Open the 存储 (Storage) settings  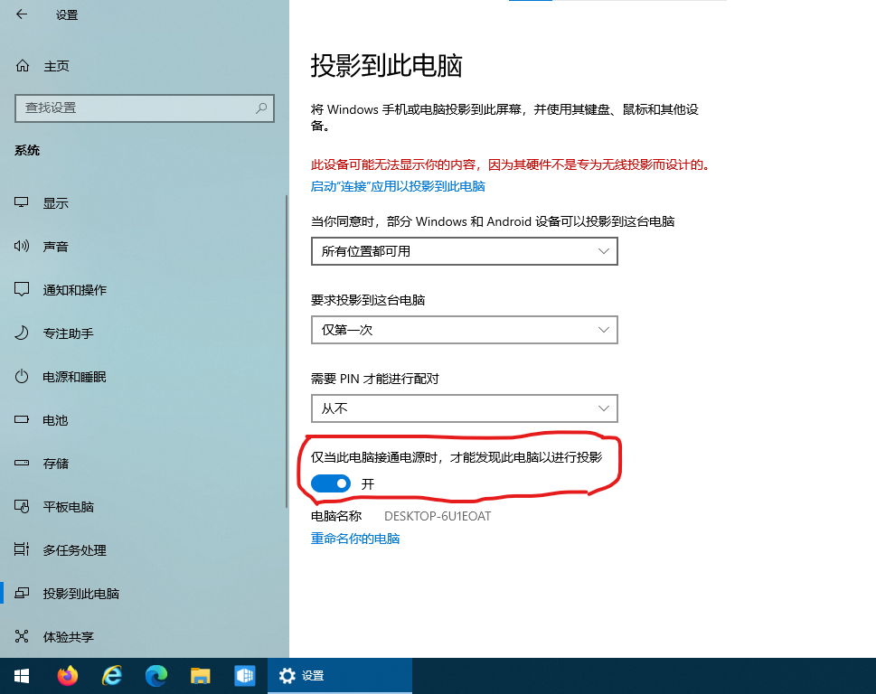click(x=56, y=463)
